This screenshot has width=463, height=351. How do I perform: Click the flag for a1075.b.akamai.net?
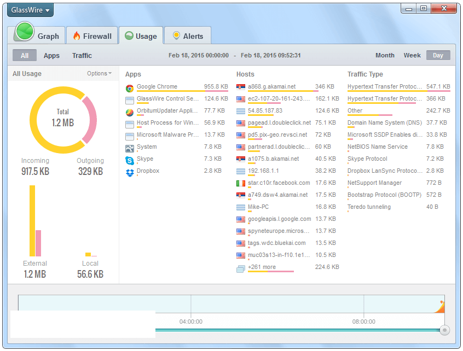tap(241, 159)
